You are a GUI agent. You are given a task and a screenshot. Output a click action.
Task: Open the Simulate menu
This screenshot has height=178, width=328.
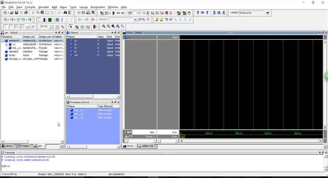[x=43, y=7]
